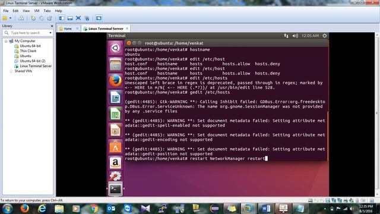This screenshot has width=380, height=214.
Task: Open the File menu
Action: click(x=6, y=11)
